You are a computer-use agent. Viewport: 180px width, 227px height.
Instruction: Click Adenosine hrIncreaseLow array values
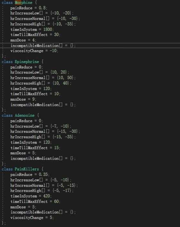pos(60,126)
